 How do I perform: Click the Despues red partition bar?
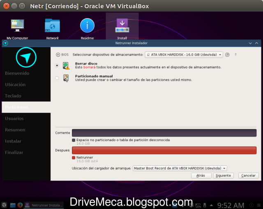(164, 150)
